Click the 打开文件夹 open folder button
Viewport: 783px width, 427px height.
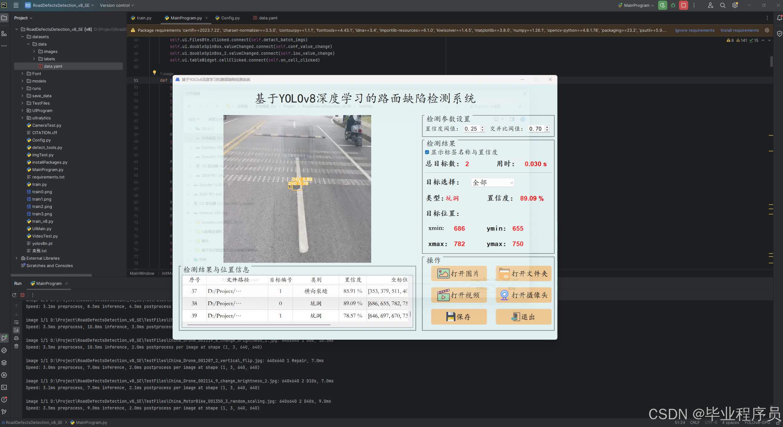coord(524,273)
